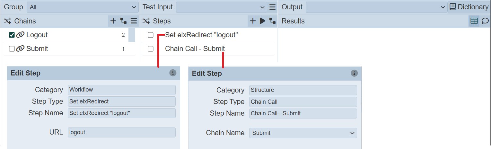This screenshot has width=491, height=149.
Task: Show Results comment bubble view
Action: click(485, 21)
